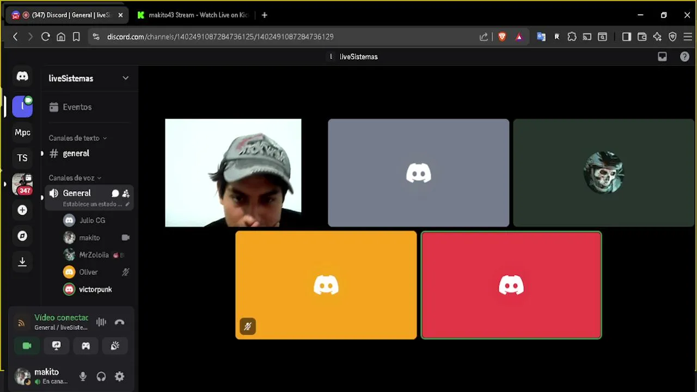Image resolution: width=697 pixels, height=392 pixels.
Task: Open Brave Rewards triangle icon
Action: [519, 36]
